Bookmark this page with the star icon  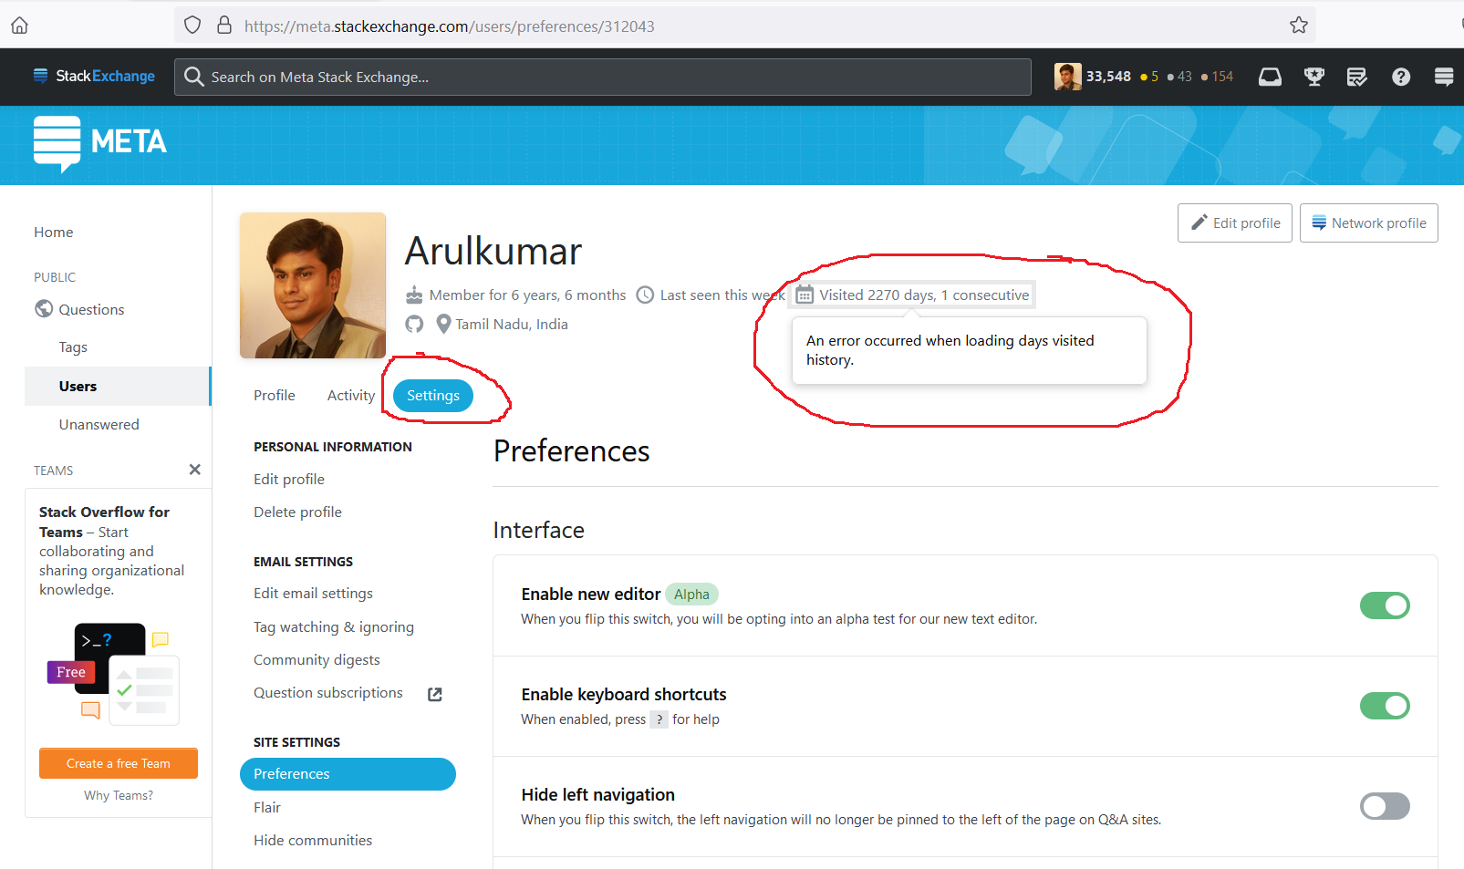pos(1299,26)
